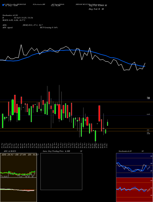
Task: Click the red RSI subchart panel
Action: pos(134,190)
